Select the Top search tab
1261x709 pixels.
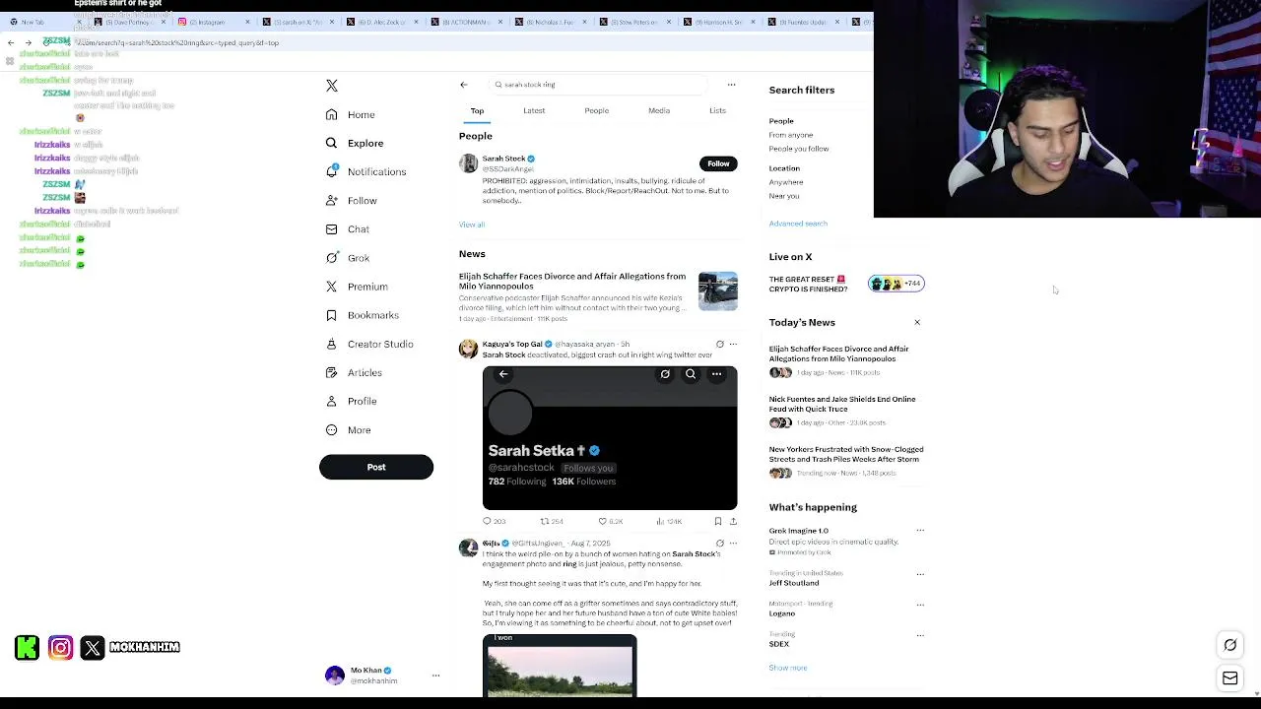pos(477,111)
